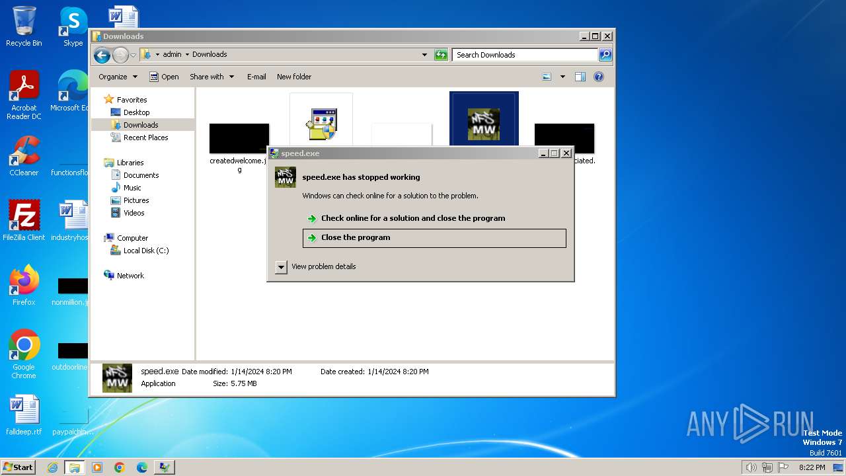Click the taskbar clock showing 8:22 PM
Screen dimensions: 846x476
pos(812,467)
